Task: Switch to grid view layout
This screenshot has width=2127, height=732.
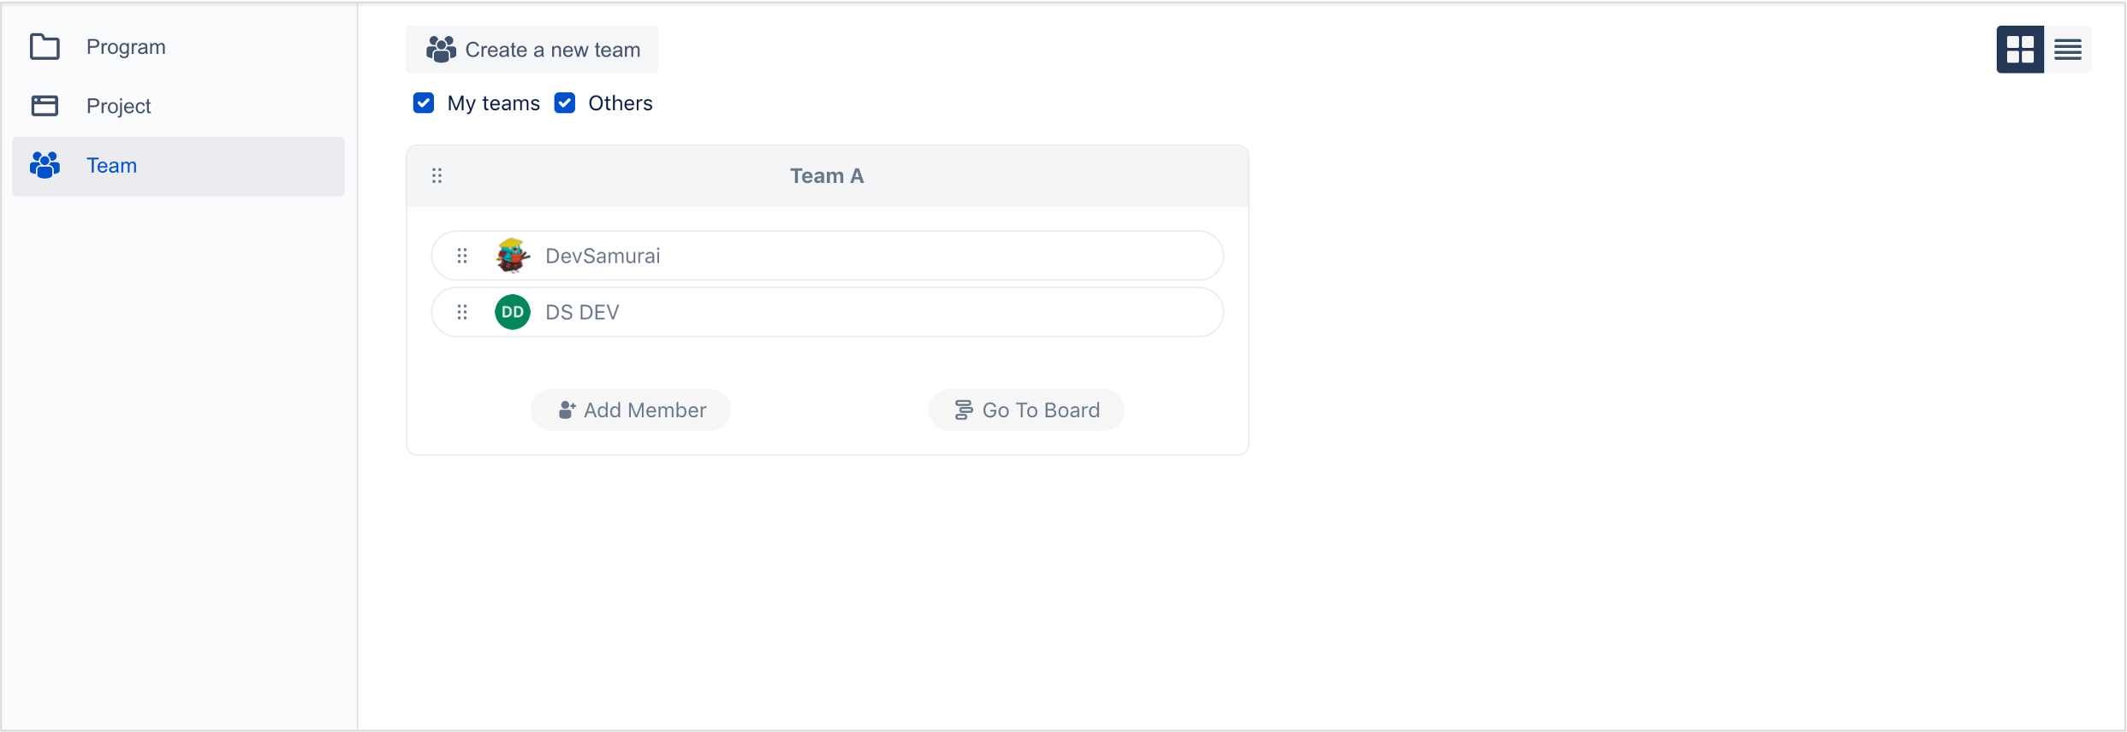Action: click(2020, 50)
